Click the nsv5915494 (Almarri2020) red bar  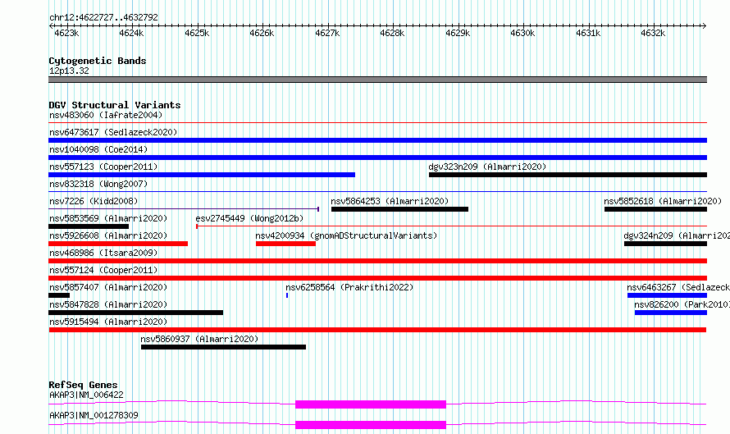pyautogui.click(x=377, y=330)
